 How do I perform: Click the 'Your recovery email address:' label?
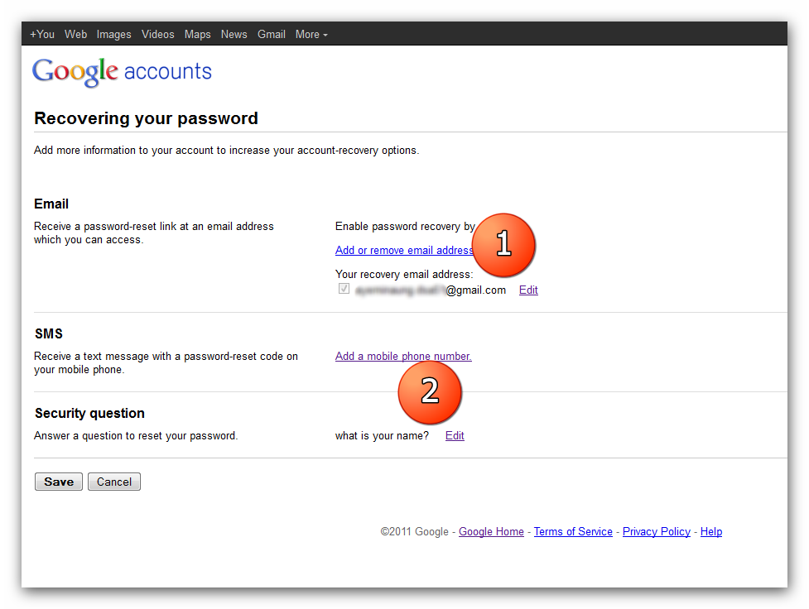coord(404,275)
